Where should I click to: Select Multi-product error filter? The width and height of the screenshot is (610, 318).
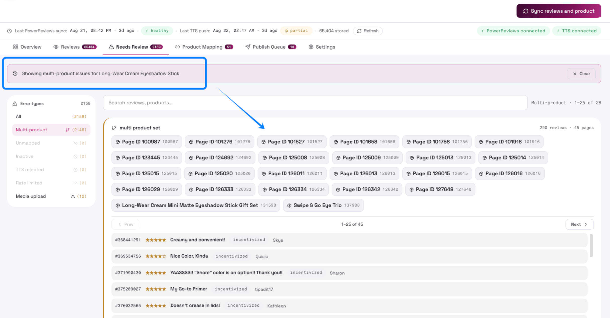click(x=51, y=130)
